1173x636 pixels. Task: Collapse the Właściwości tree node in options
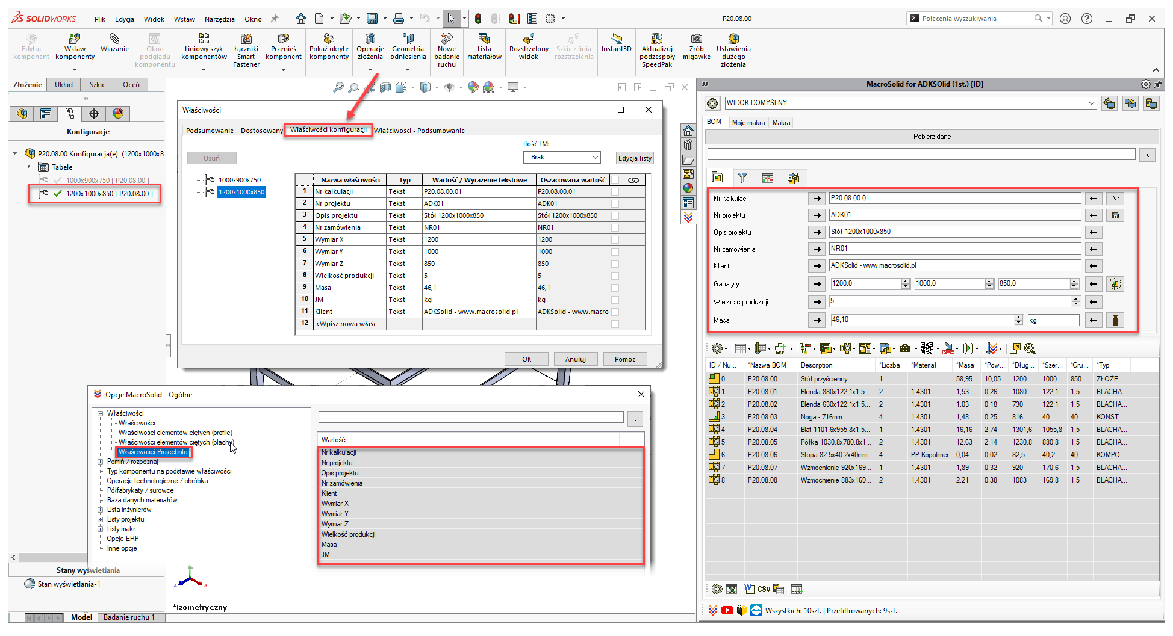click(x=101, y=413)
